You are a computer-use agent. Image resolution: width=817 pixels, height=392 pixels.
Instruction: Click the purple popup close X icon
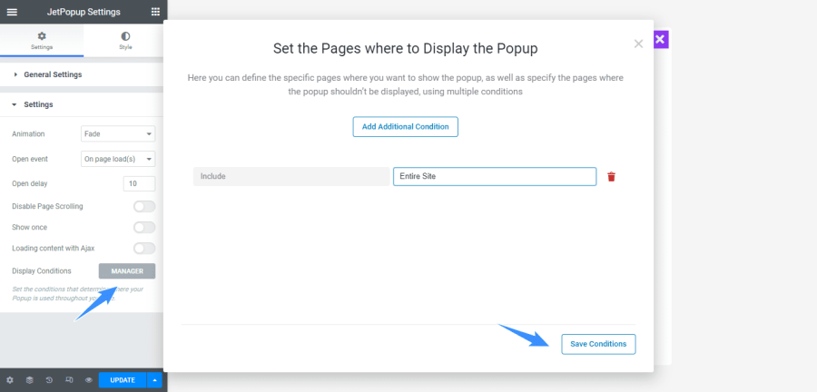click(660, 39)
